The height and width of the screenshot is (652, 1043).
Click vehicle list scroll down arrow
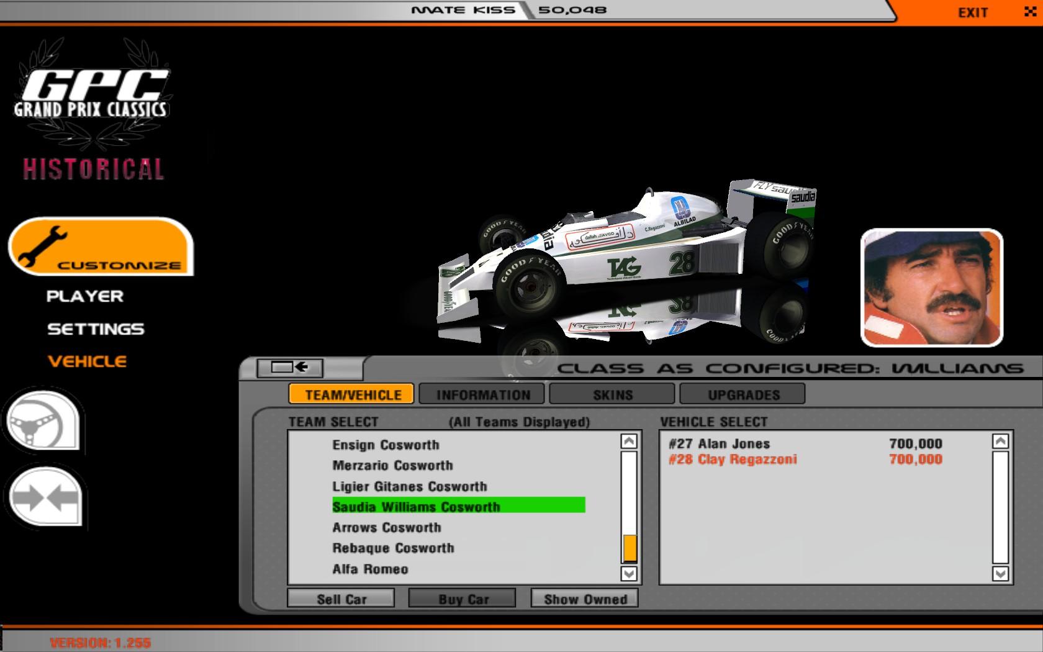(1000, 573)
